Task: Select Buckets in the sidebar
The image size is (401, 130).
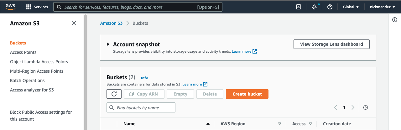Action: click(x=18, y=43)
